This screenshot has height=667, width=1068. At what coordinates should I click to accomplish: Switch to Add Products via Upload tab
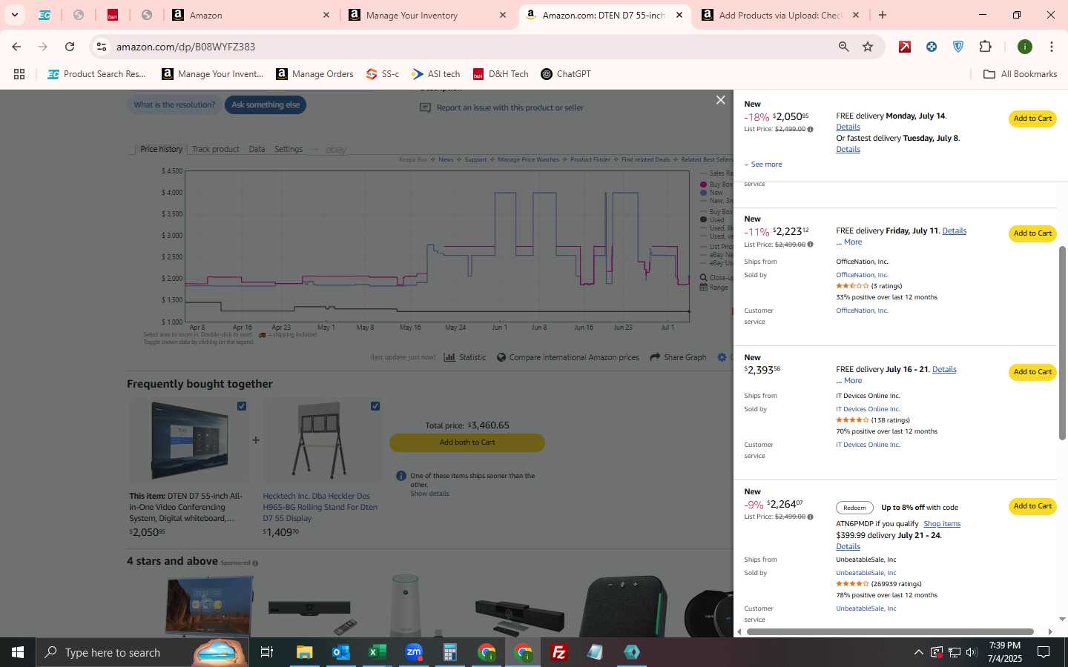(x=780, y=15)
